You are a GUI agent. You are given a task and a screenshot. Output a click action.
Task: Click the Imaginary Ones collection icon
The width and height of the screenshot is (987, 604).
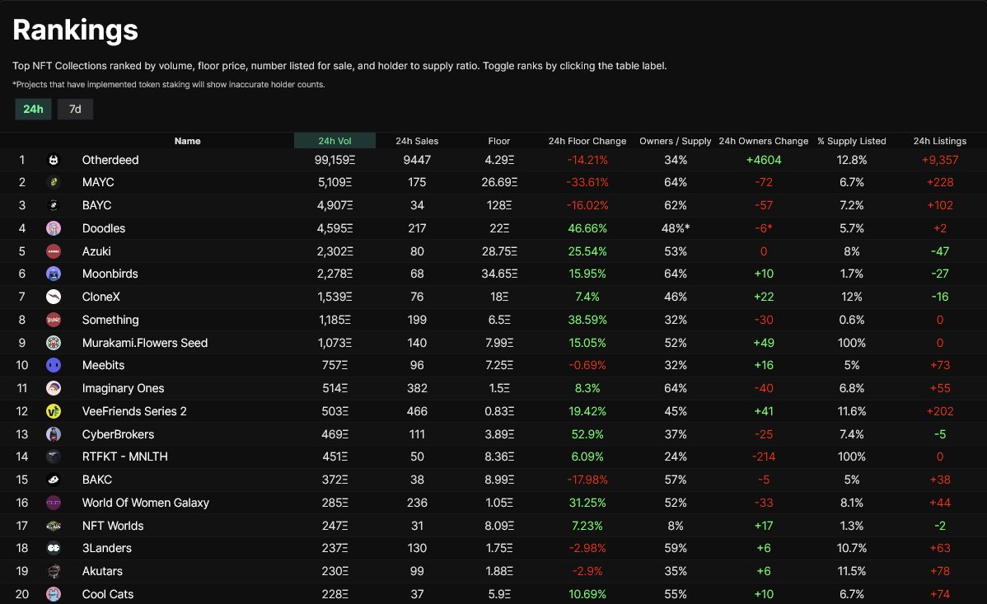[54, 388]
